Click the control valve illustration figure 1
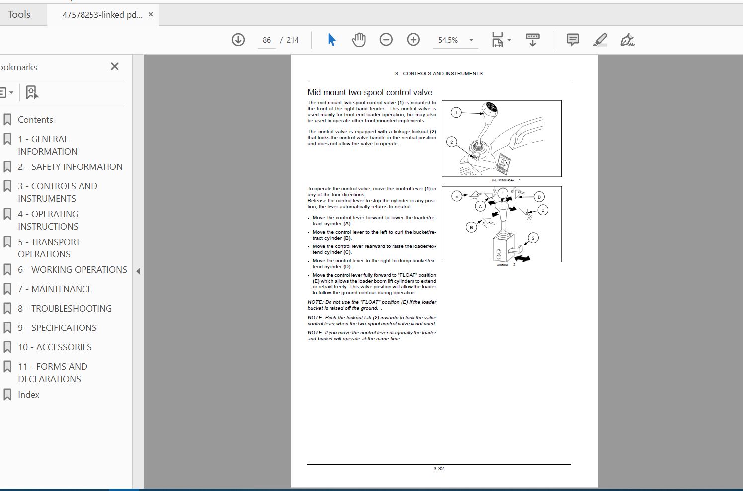743x491 pixels. pos(502,139)
